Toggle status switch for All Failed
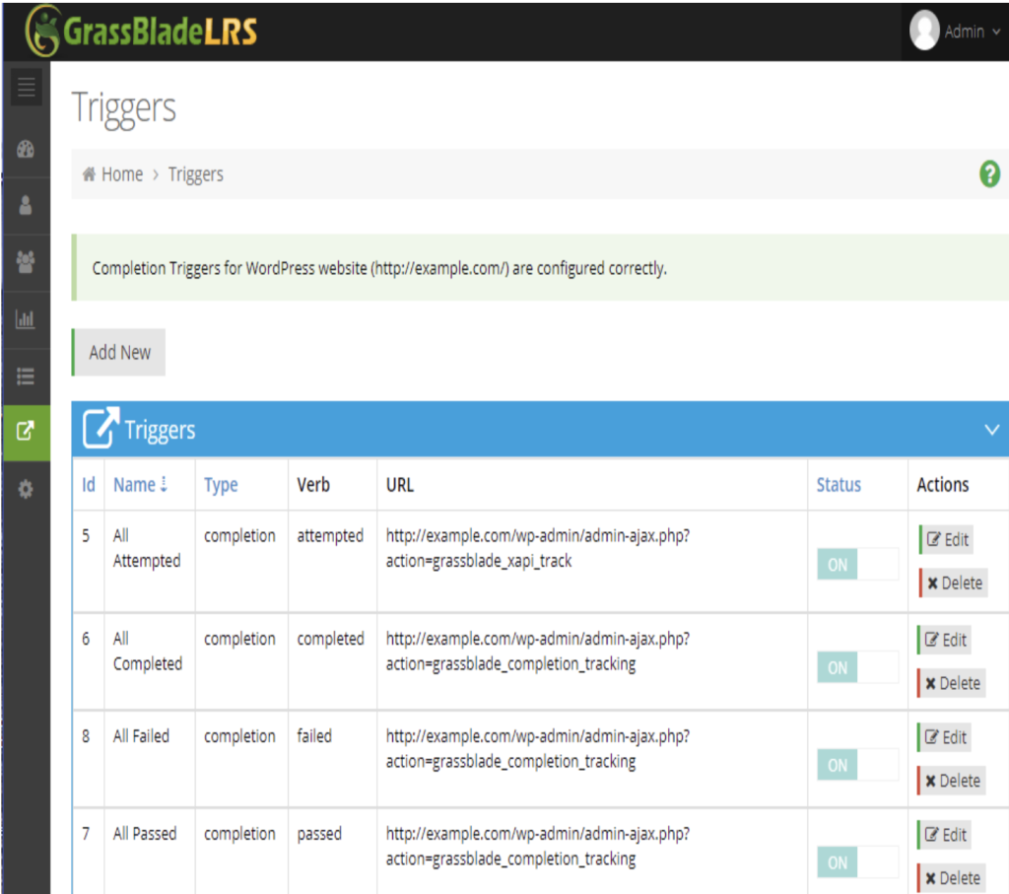 [x=857, y=765]
